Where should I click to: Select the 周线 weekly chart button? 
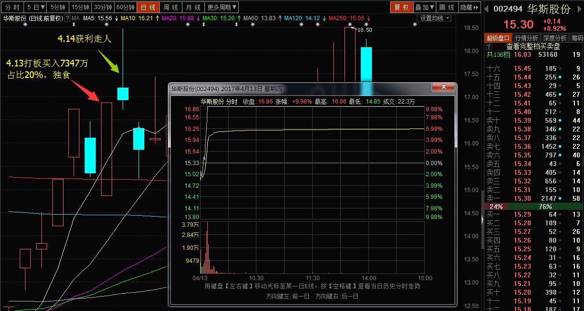tap(171, 7)
